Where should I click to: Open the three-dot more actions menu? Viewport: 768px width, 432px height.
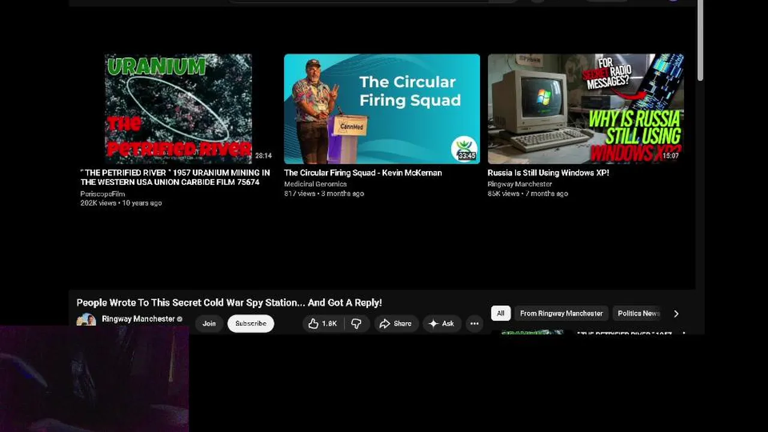[474, 323]
